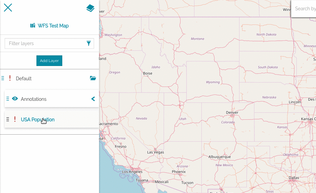
Task: Click the Fresno city label
Action: (121, 147)
